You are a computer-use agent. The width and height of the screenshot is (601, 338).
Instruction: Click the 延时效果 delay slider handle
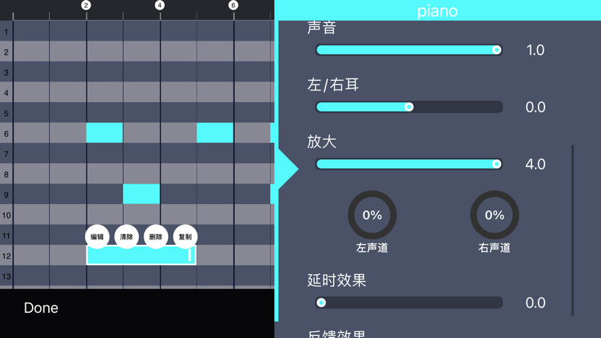tap(321, 303)
